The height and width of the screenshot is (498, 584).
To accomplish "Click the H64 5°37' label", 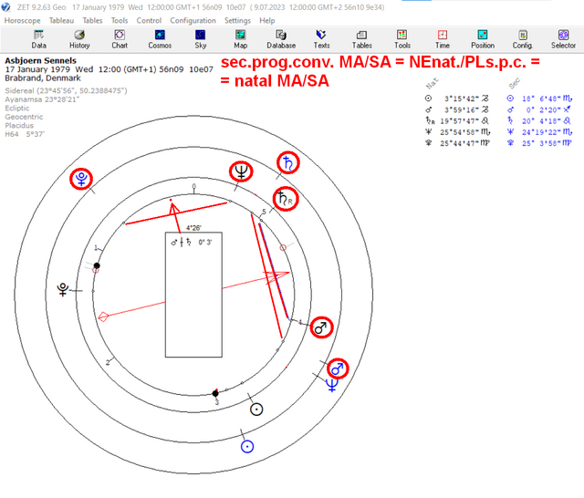I will tap(25, 134).
